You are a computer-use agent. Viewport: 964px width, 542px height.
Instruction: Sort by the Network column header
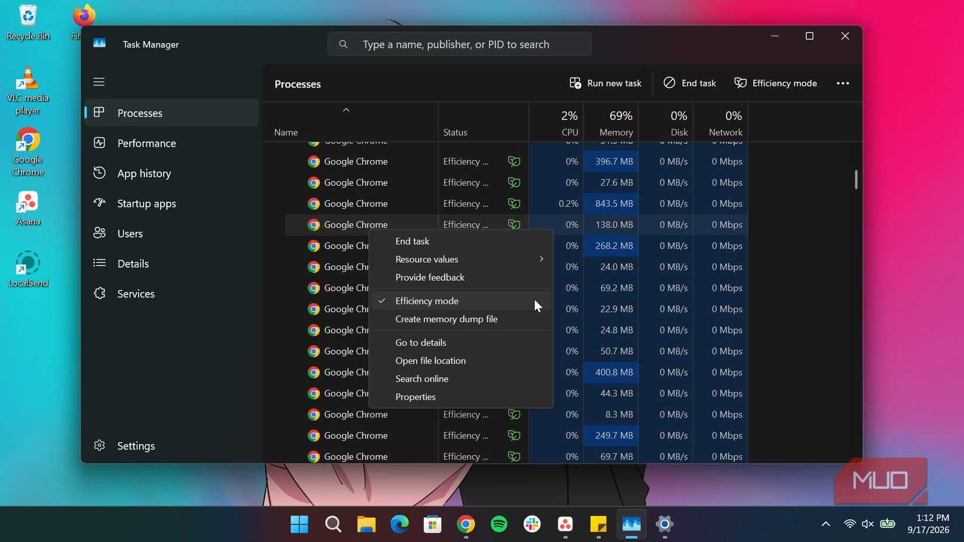[720, 123]
